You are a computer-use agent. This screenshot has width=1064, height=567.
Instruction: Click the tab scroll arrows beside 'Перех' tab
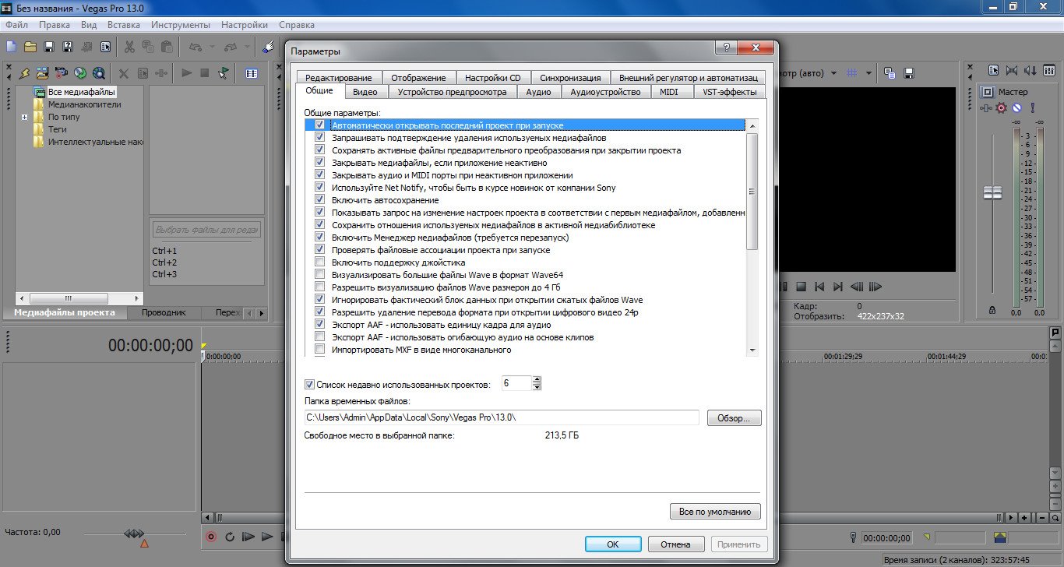[255, 313]
